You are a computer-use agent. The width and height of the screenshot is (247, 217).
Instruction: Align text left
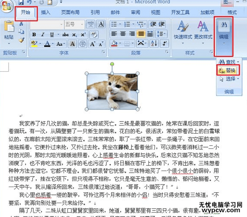[114, 34]
